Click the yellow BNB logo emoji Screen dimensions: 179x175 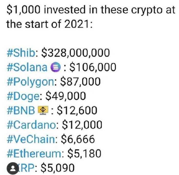[x=43, y=110]
